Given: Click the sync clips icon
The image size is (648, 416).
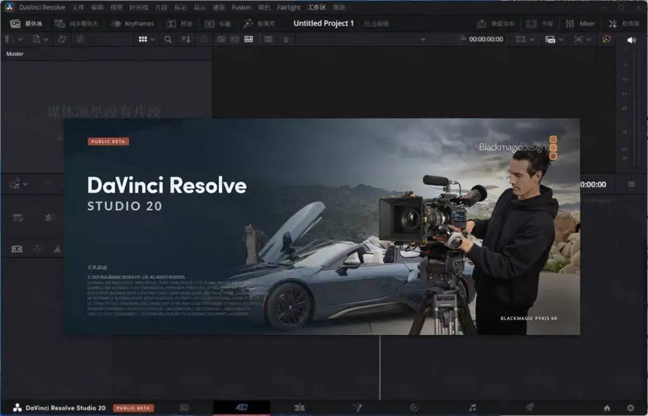Looking at the screenshot, I should [x=62, y=39].
